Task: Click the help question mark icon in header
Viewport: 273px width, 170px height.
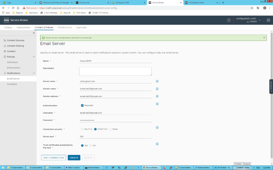Action: pyautogui.click(x=229, y=20)
